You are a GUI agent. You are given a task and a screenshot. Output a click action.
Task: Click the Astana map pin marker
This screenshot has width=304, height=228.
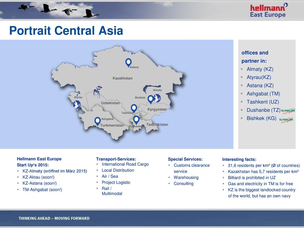(x=128, y=63)
